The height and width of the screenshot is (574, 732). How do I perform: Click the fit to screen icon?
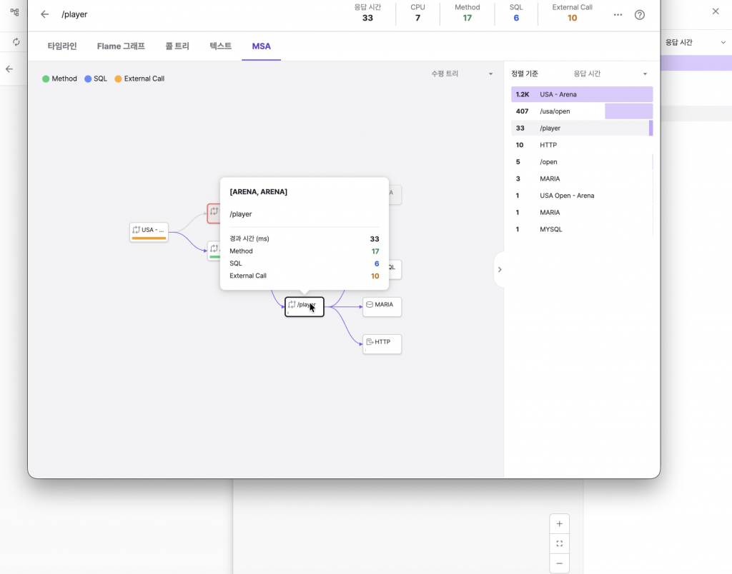(559, 544)
